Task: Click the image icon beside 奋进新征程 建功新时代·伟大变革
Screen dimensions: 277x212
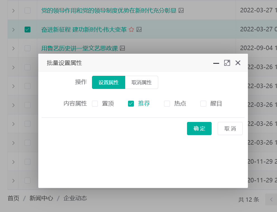Action: (x=139, y=29)
